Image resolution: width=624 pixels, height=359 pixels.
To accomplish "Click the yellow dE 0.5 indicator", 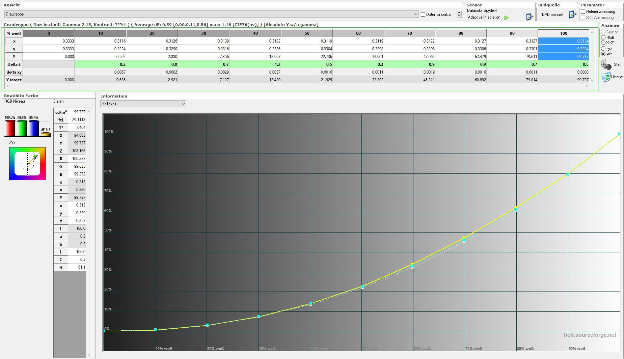I will click(x=46, y=134).
